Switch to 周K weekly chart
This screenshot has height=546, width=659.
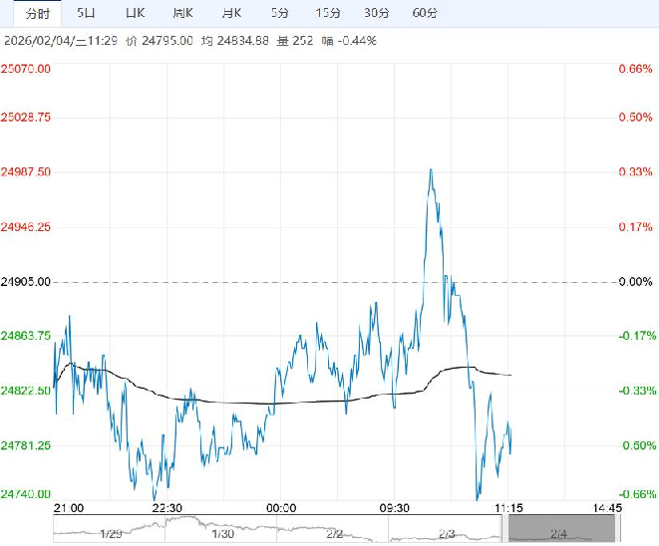click(181, 14)
